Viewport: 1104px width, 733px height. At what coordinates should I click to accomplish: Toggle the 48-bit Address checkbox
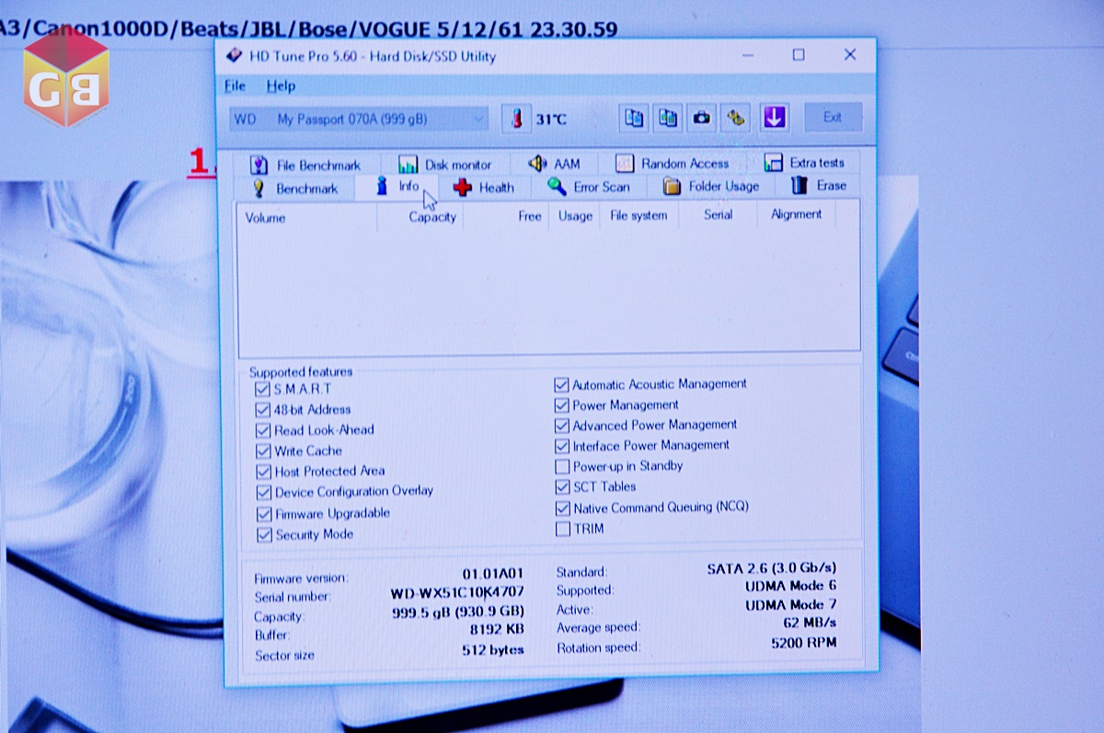tap(263, 410)
